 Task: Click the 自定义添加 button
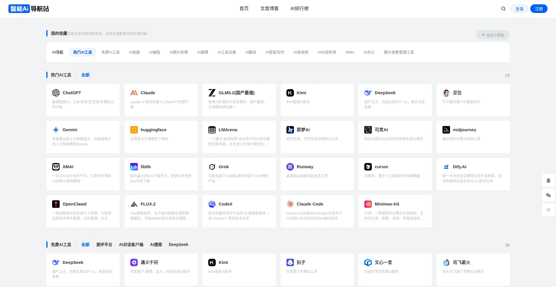coord(493,35)
